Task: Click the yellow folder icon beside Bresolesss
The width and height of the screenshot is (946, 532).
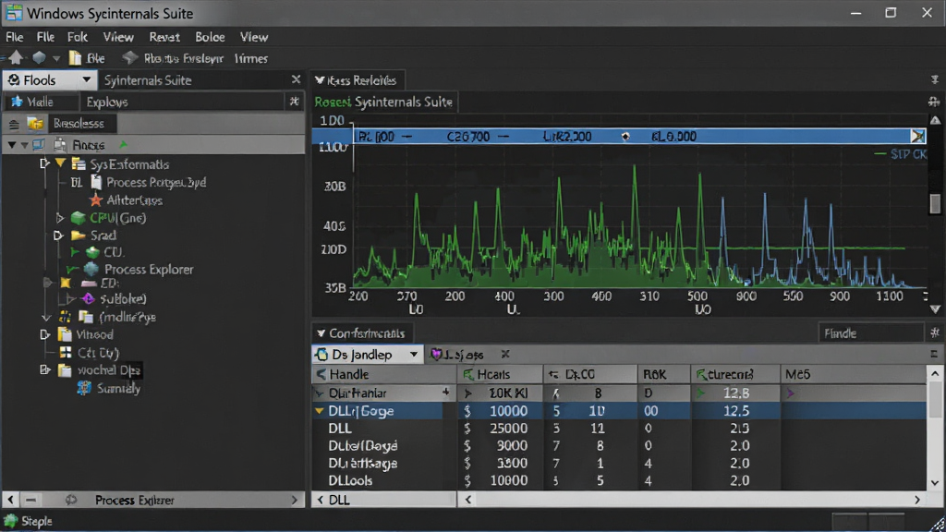Action: click(36, 124)
